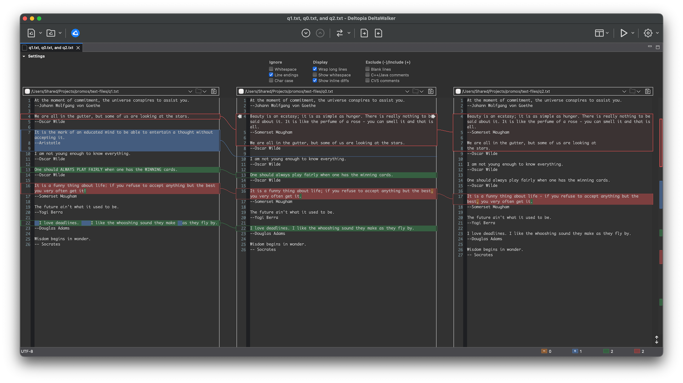The width and height of the screenshot is (683, 383).
Task: Uncheck Show inline diffs option
Action: pos(315,81)
